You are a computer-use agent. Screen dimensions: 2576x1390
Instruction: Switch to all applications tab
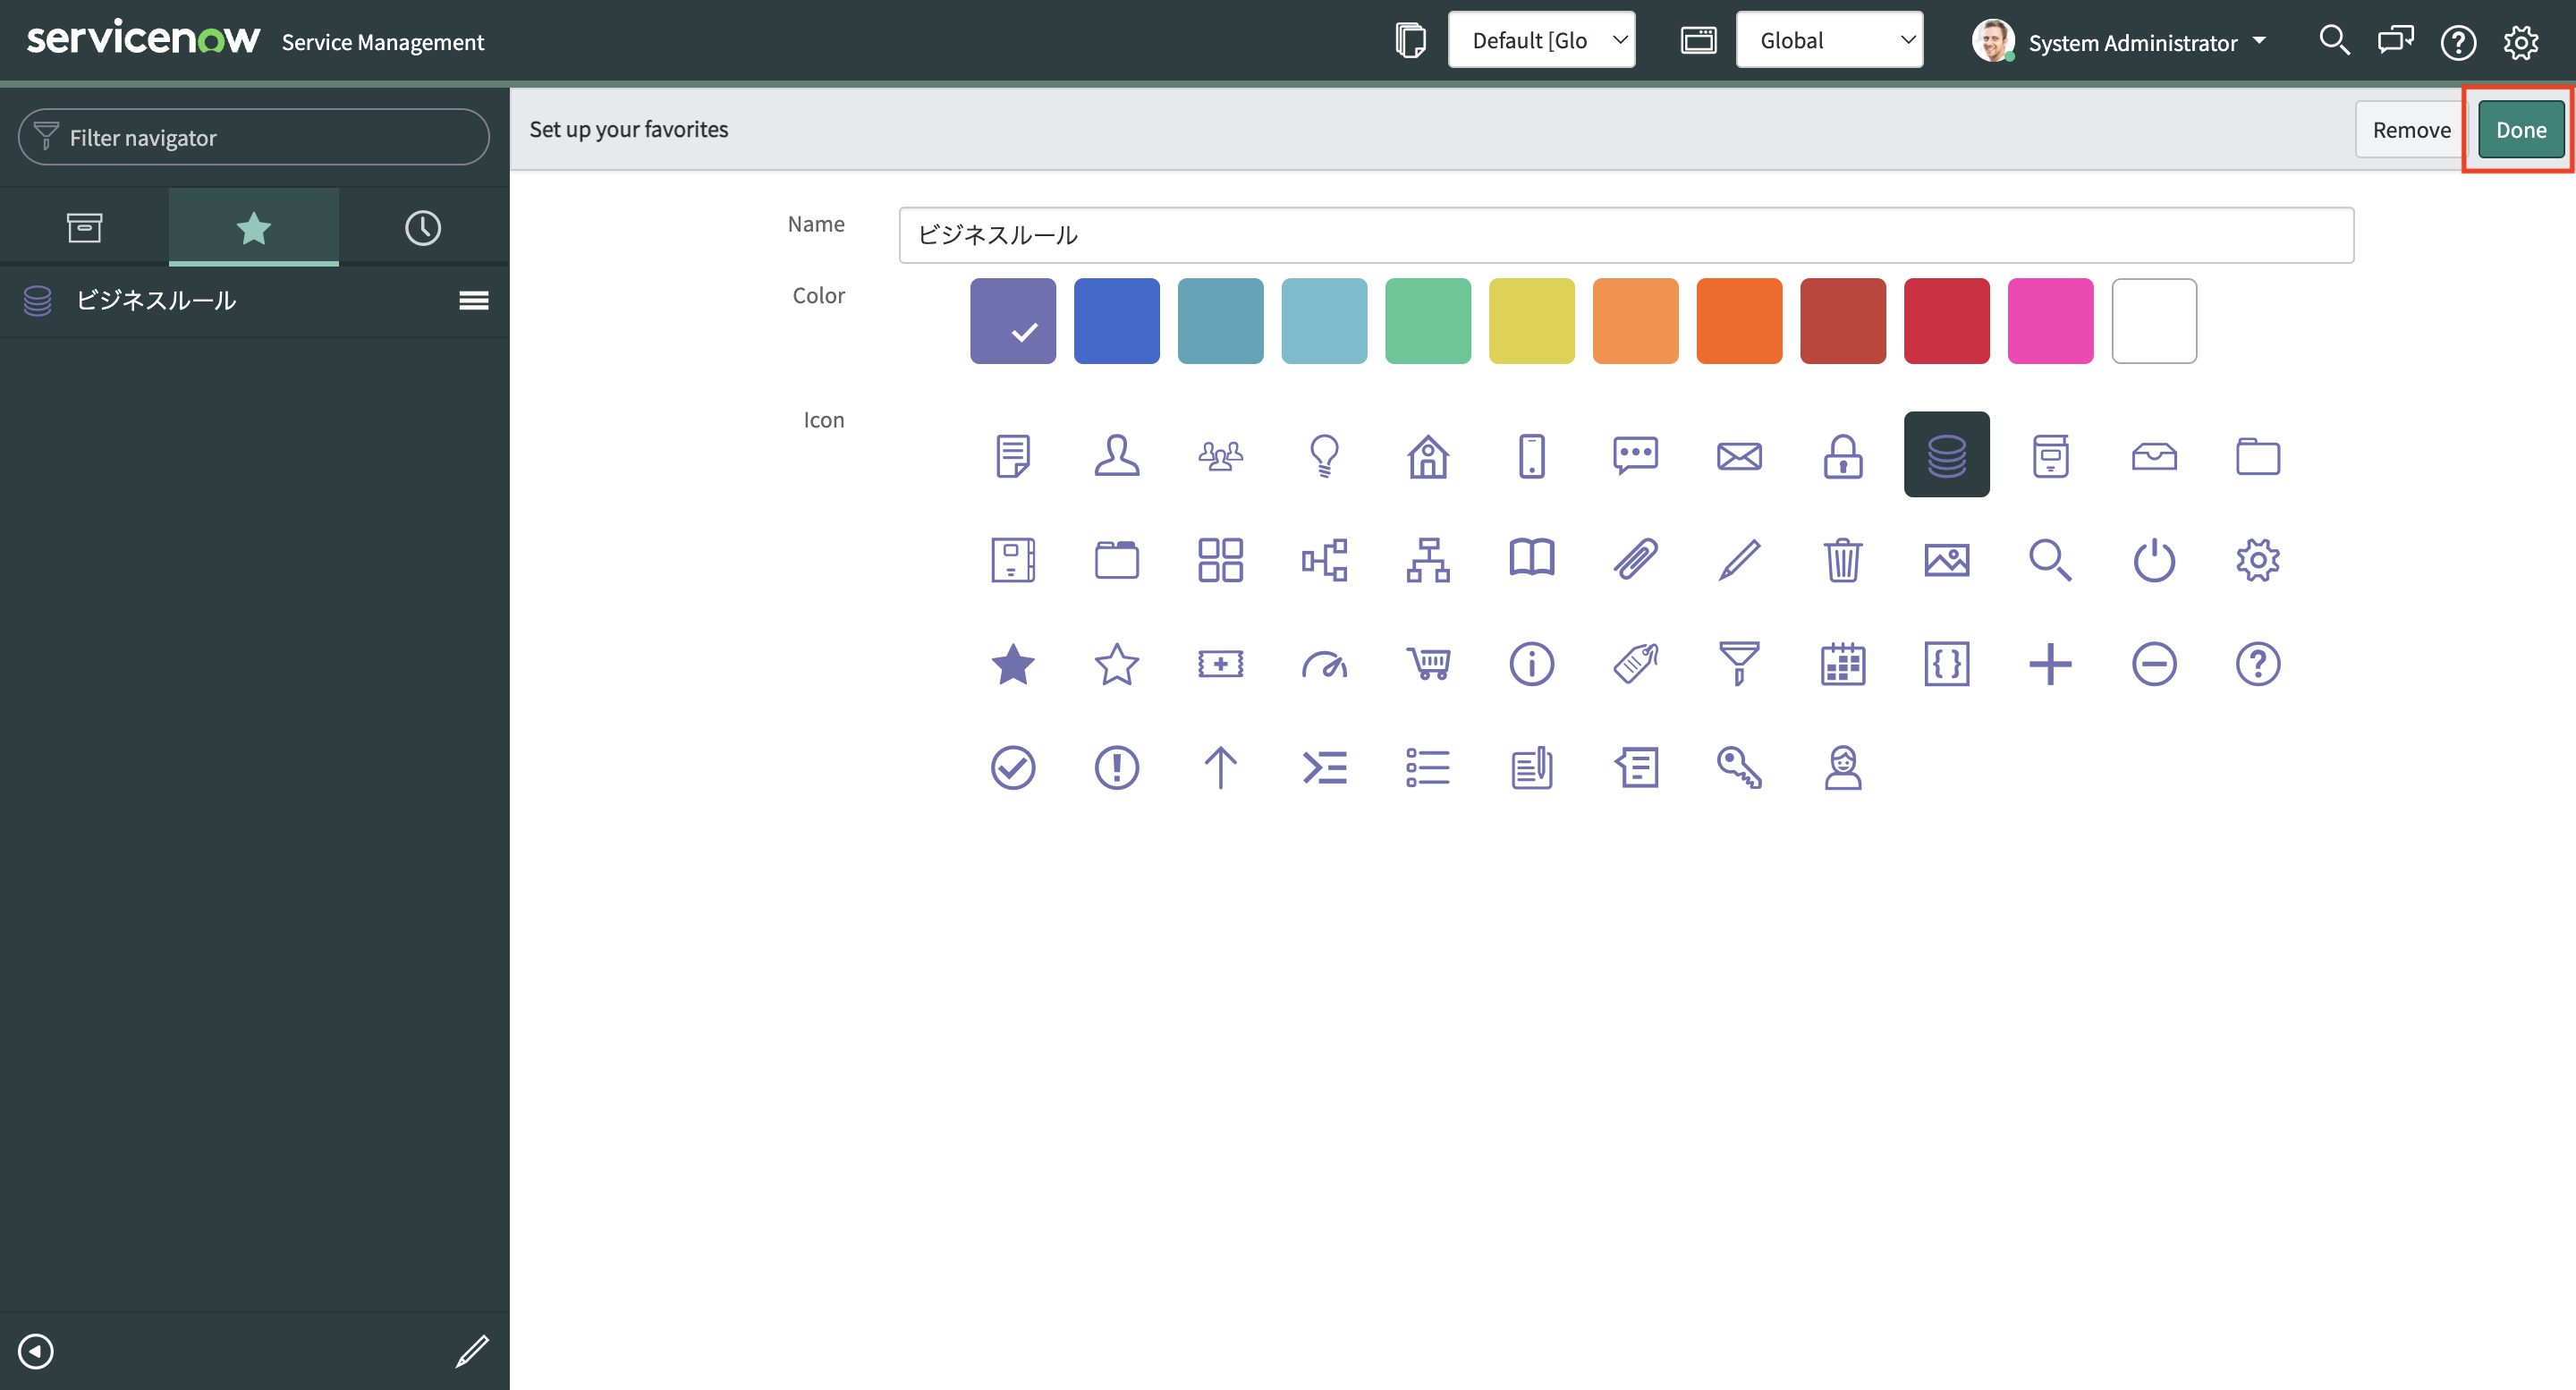pos(84,228)
